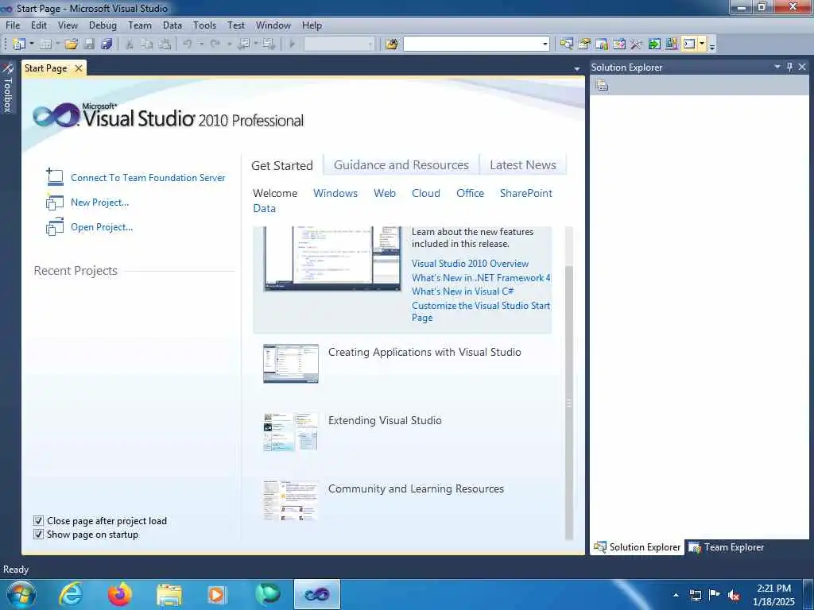Screen dimensions: 814x610
Task: Show hidden system tray icons
Action: (x=676, y=595)
